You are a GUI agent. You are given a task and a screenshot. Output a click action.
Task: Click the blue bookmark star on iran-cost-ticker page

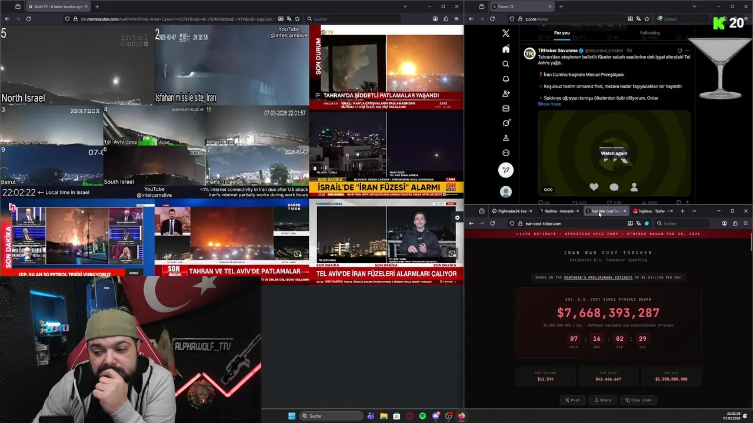coord(647,223)
